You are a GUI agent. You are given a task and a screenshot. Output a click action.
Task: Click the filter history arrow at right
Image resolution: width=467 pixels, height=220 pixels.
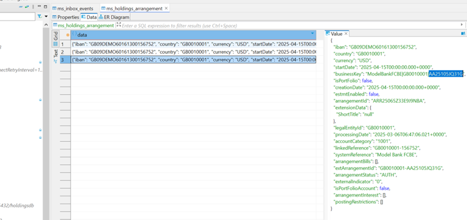pyautogui.click(x=462, y=25)
